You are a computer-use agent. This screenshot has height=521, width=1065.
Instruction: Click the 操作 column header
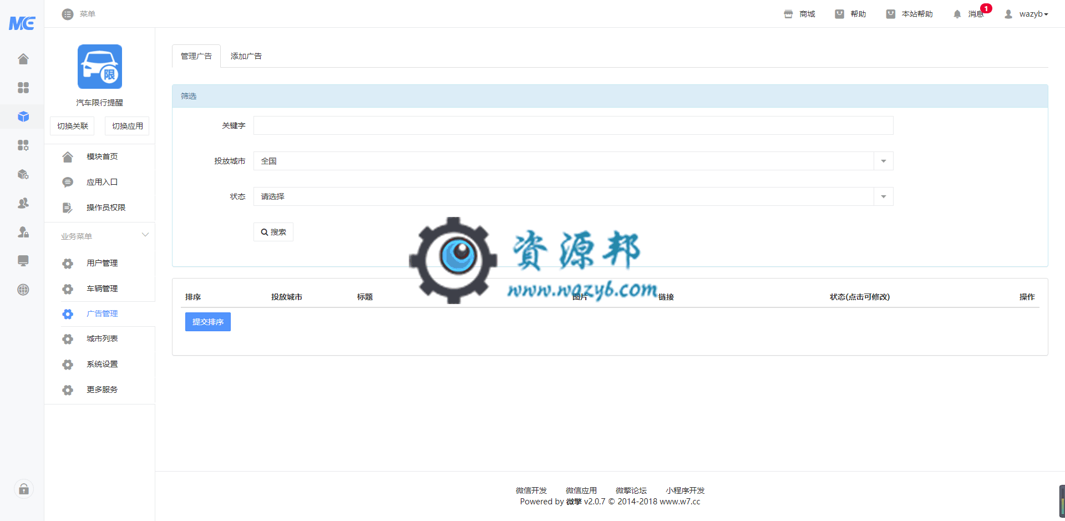tap(1027, 297)
